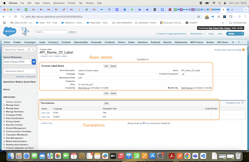Open Apple Music from the dock
The height and width of the screenshot is (162, 249).
tap(121, 156)
